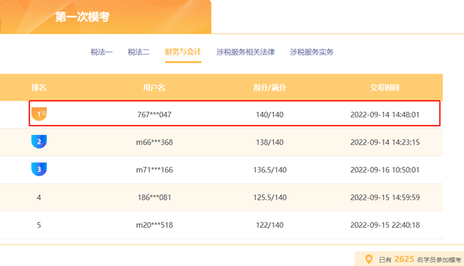Open the 涉税服务实务 tab
This screenshot has height=266, width=464.
tap(312, 52)
